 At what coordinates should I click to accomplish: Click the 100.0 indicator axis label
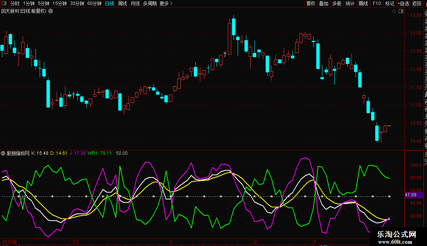[x=416, y=165]
